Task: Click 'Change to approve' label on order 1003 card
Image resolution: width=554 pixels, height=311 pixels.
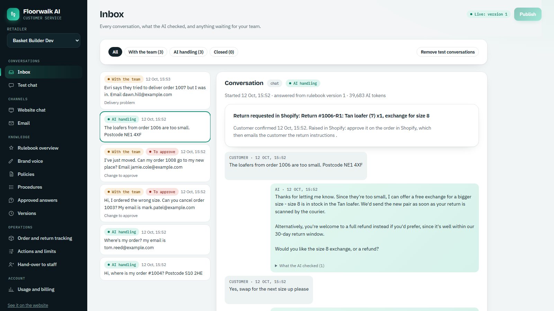Action: pyautogui.click(x=121, y=216)
